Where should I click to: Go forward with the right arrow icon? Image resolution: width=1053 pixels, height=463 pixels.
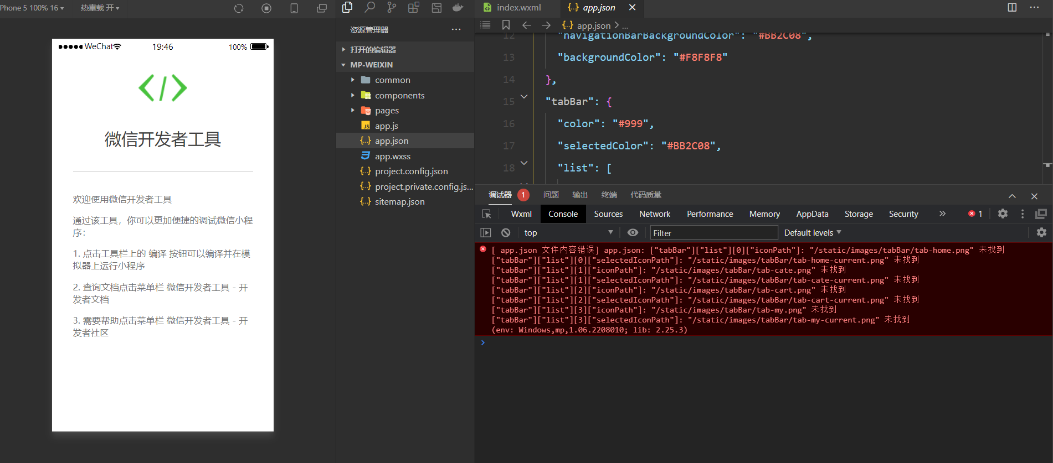pos(546,25)
